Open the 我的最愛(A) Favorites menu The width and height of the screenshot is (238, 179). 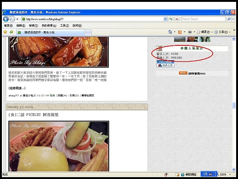tap(49, 26)
